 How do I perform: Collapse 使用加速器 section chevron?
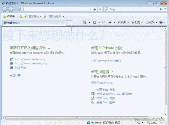pyautogui.click(x=112, y=72)
